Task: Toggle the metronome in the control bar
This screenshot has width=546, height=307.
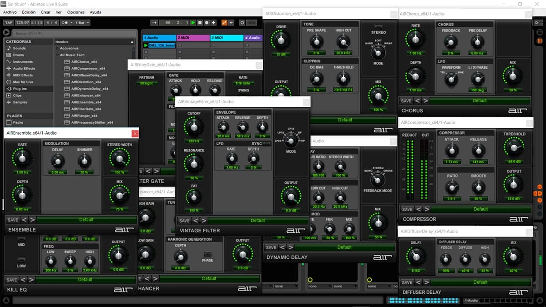Action: click(65, 22)
